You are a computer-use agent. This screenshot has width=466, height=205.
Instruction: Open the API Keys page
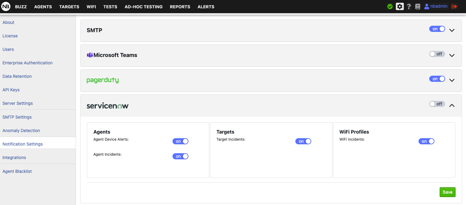11,90
